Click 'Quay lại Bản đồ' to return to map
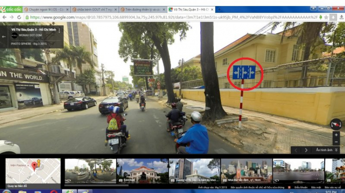Viewport: 345px width, 193px height. [x=17, y=186]
